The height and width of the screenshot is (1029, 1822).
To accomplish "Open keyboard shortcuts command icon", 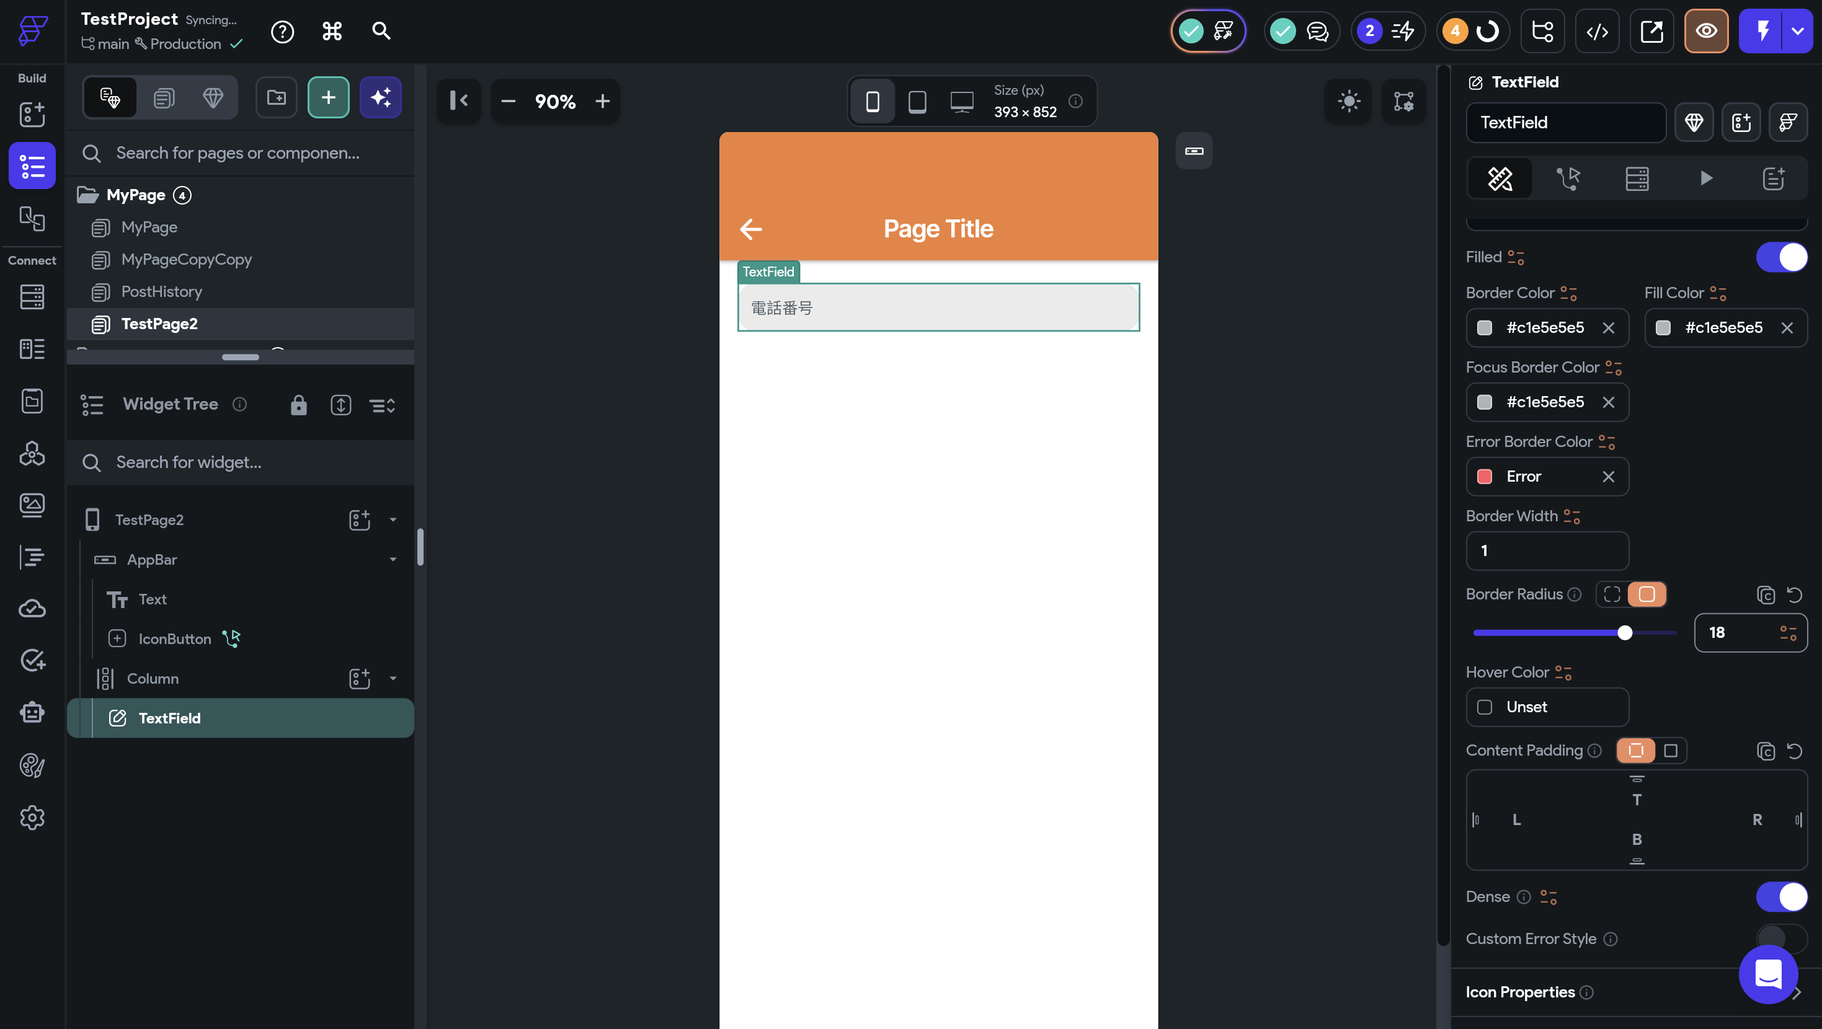I will pyautogui.click(x=332, y=31).
